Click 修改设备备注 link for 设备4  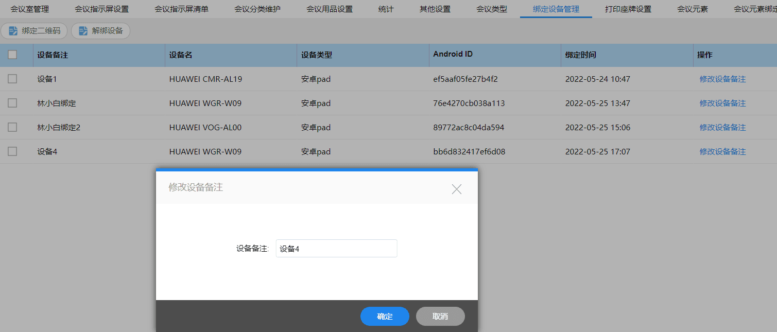click(722, 152)
